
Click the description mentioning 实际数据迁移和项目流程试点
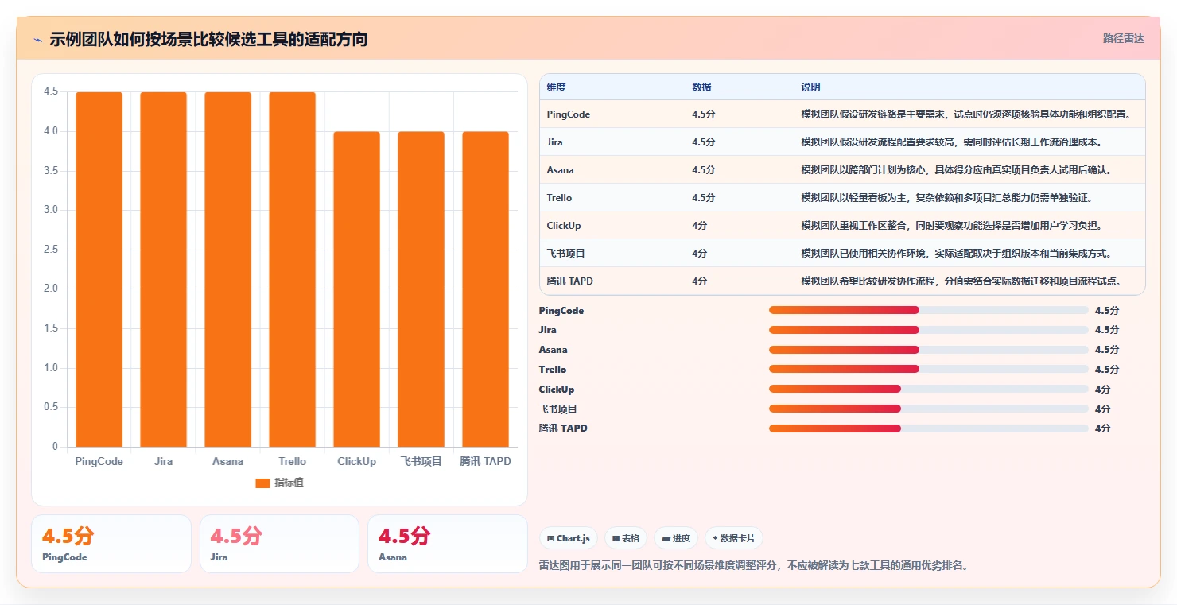(961, 281)
